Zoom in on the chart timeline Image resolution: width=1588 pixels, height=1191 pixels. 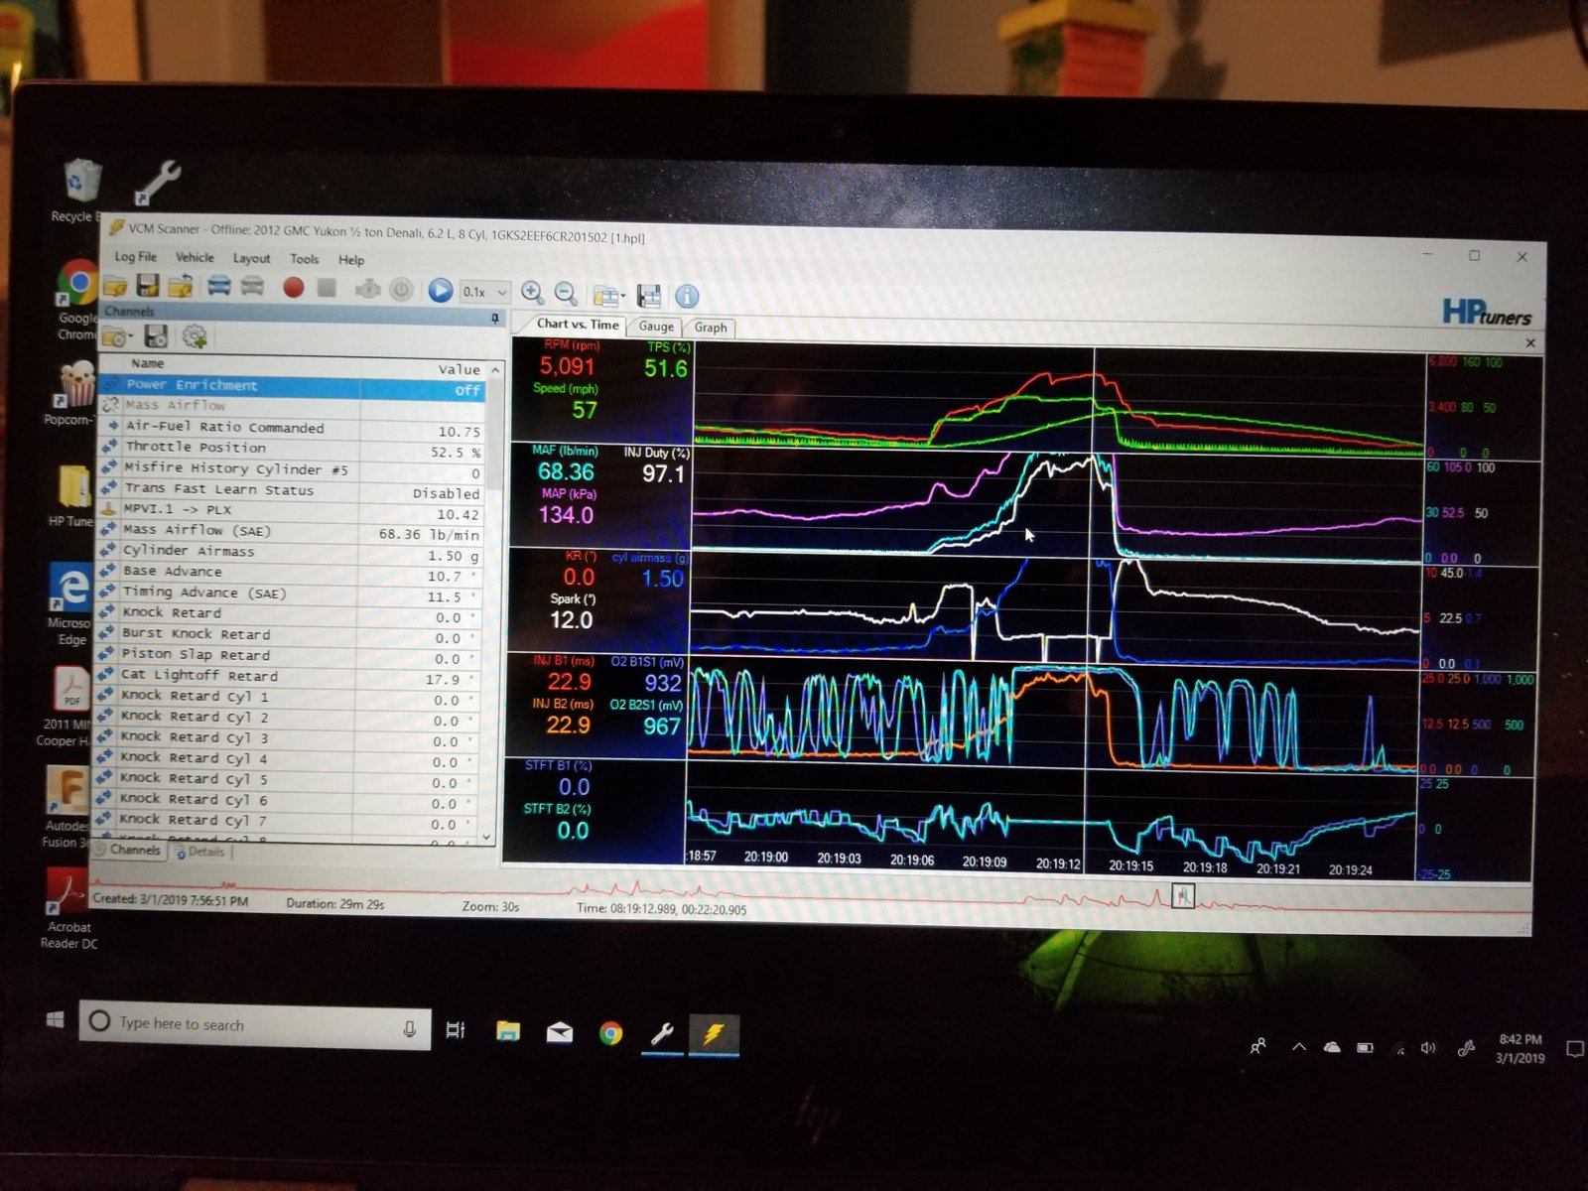[533, 292]
